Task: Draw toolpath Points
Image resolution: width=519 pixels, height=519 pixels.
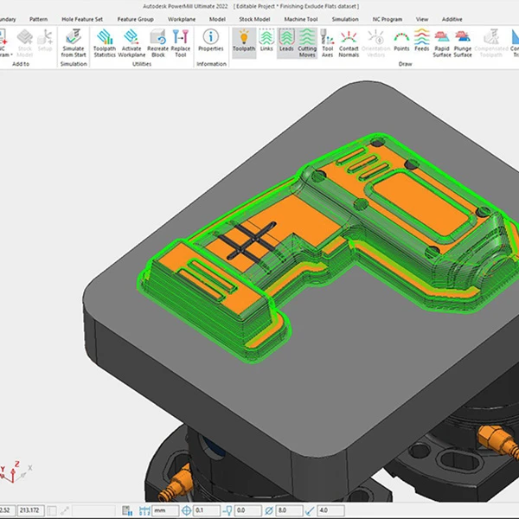Action: tap(401, 41)
